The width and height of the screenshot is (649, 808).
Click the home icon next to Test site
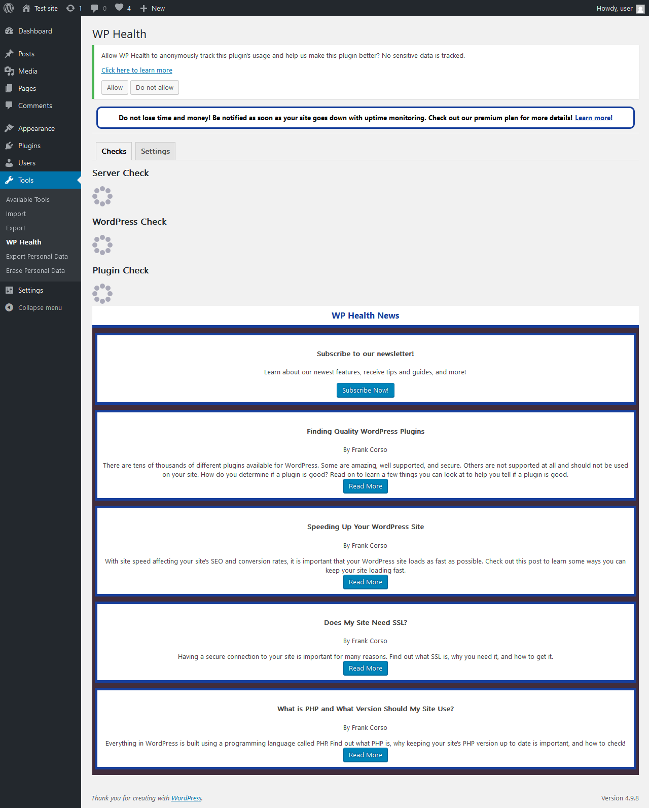click(x=26, y=8)
